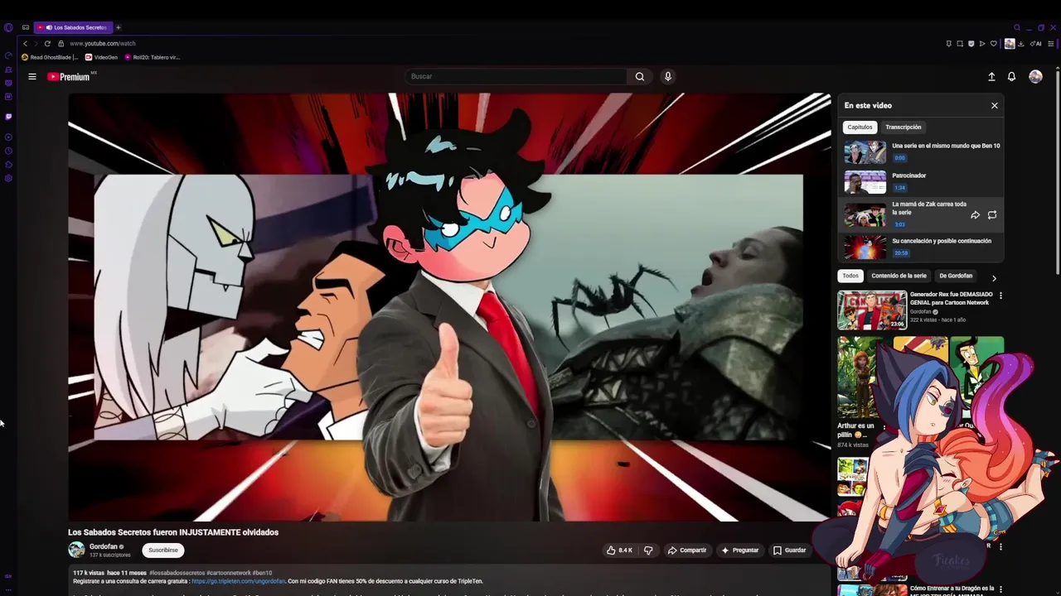Go back with the browser back arrow

click(25, 43)
